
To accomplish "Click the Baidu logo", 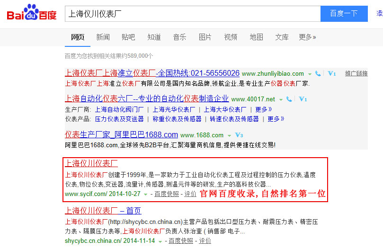I will point(32,12).
